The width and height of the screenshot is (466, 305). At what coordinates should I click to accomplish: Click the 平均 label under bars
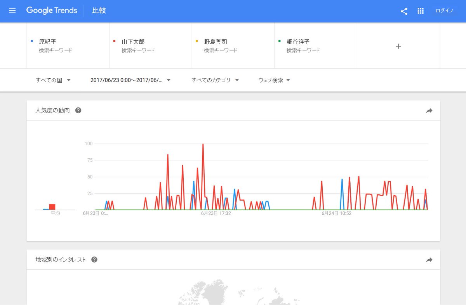pos(55,213)
